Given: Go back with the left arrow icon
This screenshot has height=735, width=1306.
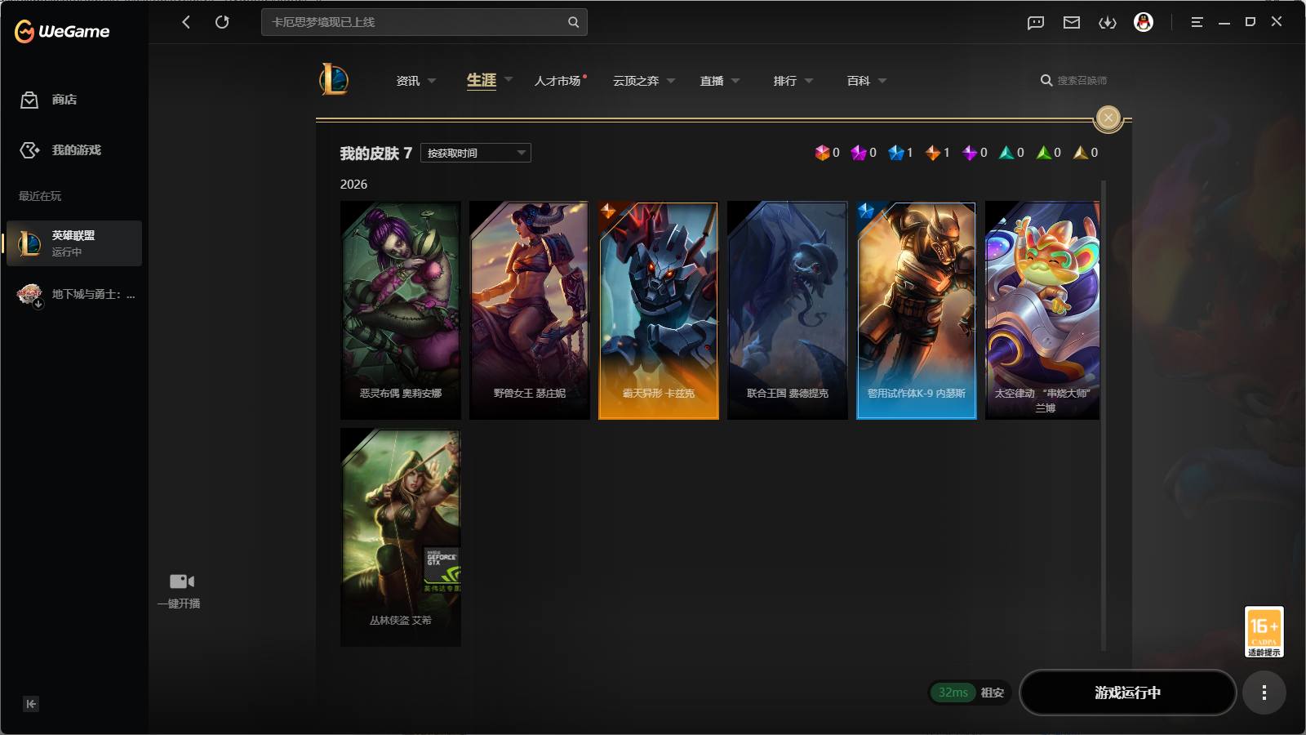Looking at the screenshot, I should click(186, 22).
